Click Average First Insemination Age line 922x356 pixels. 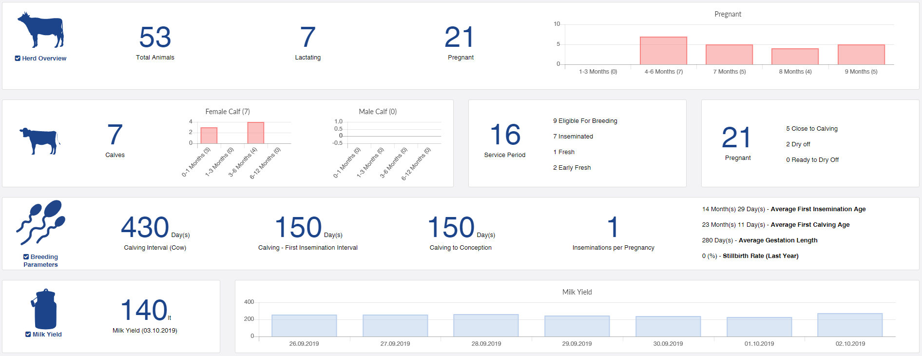point(784,209)
